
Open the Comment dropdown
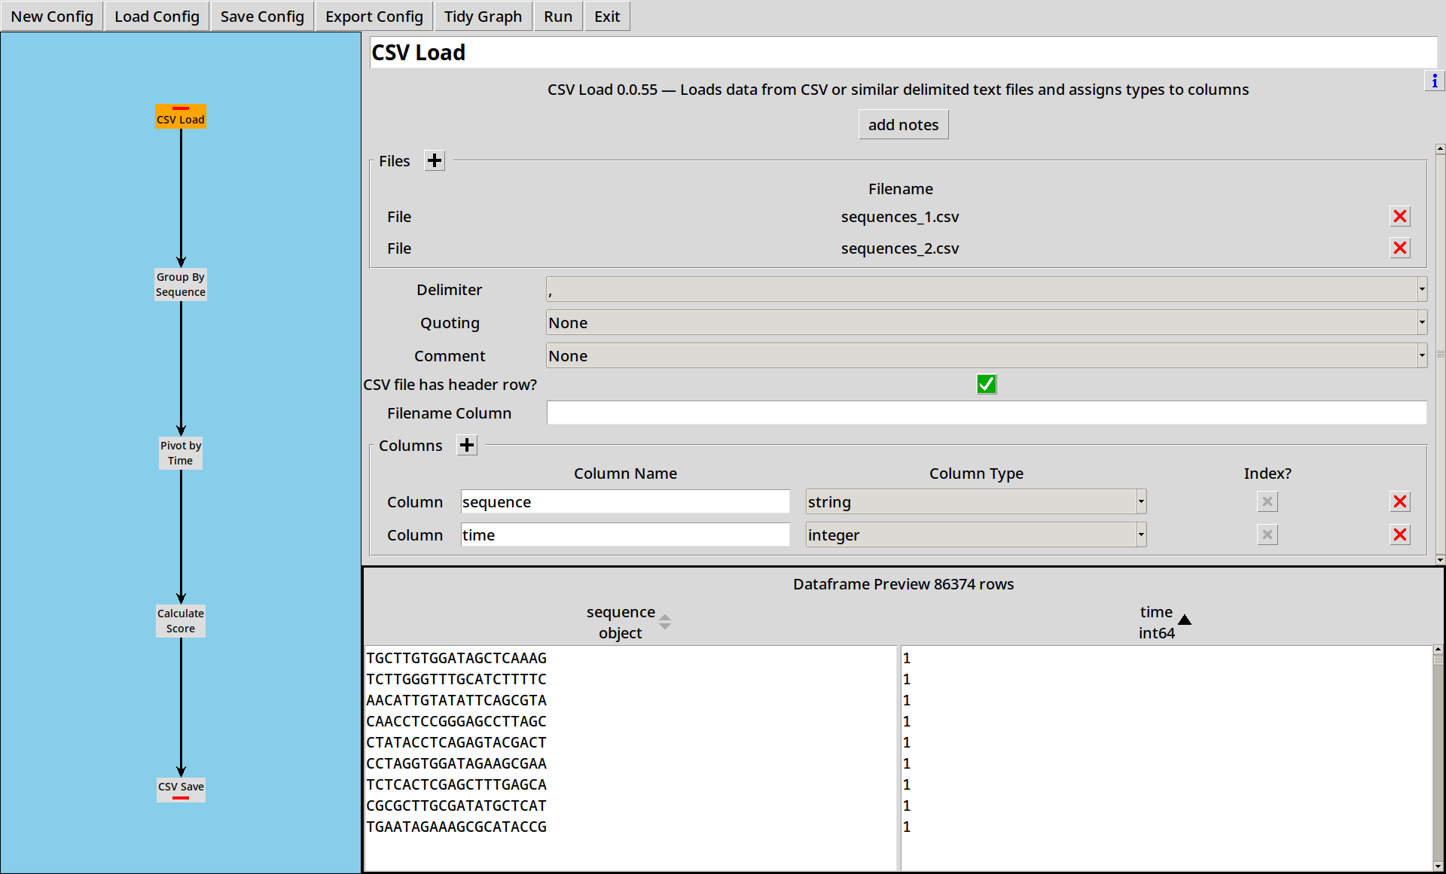(x=987, y=356)
